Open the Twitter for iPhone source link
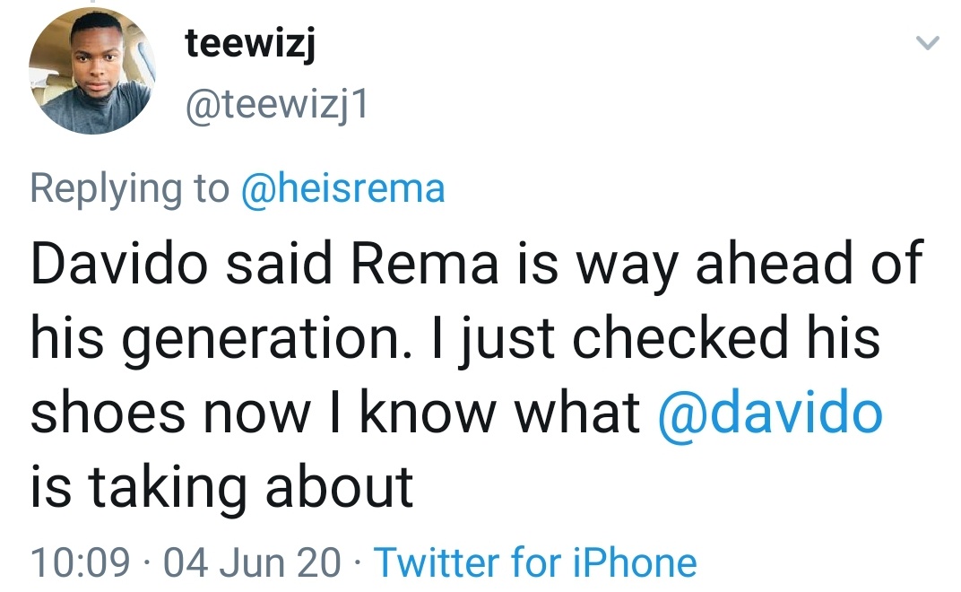This screenshot has height=592, width=961. point(535,563)
